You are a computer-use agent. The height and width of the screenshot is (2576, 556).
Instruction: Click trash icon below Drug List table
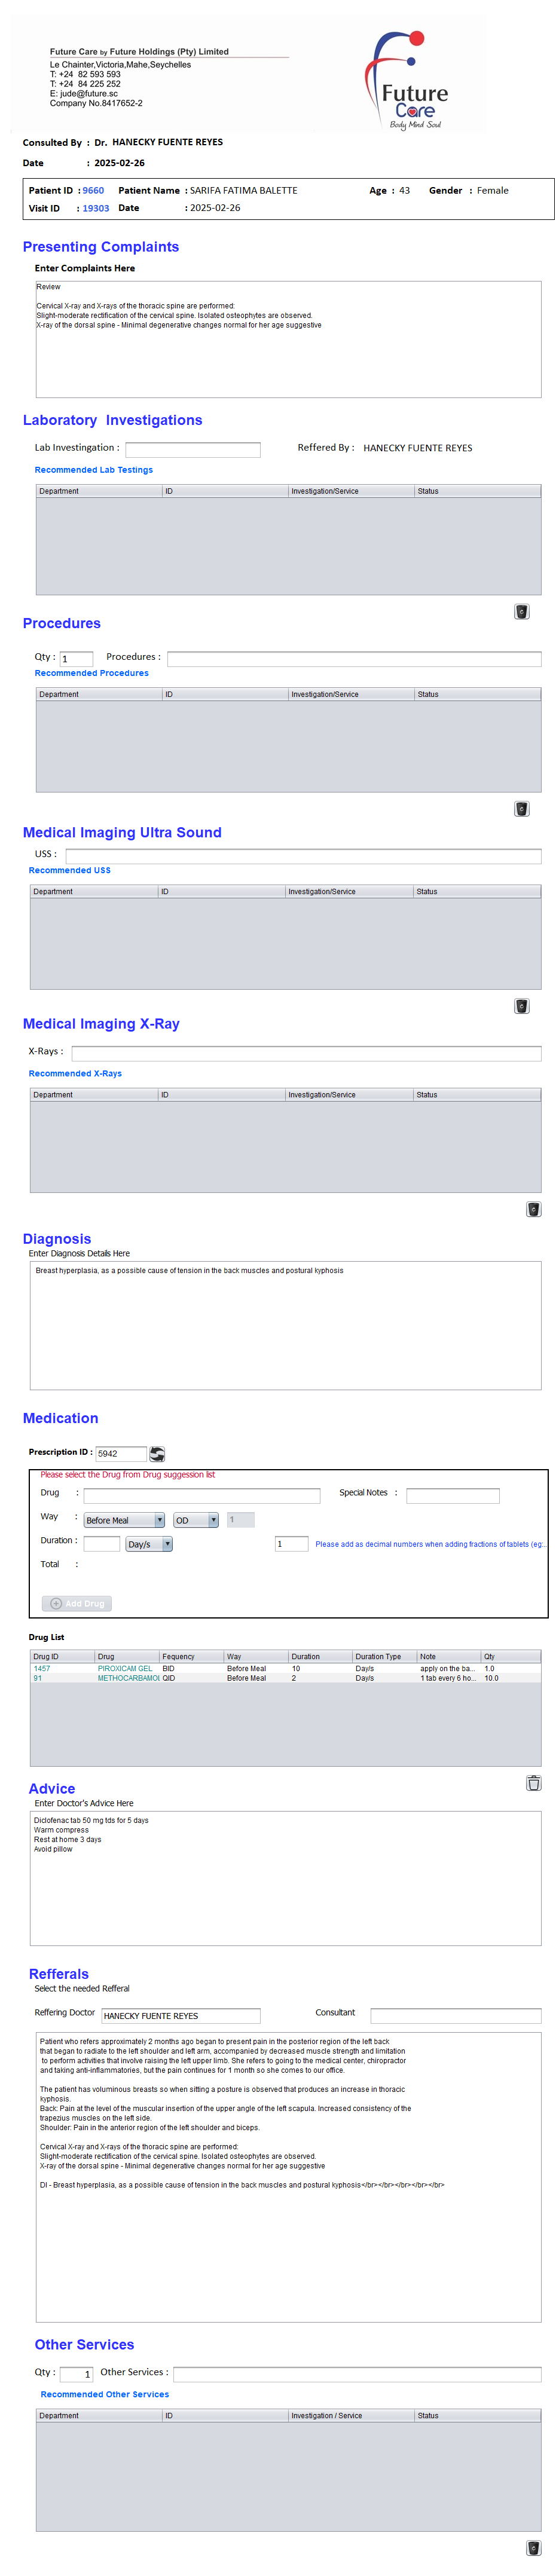(x=533, y=1783)
